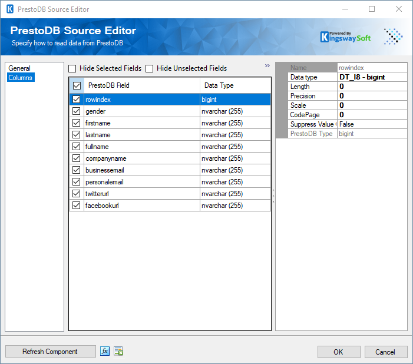Uncheck the twitterurl field checkbox
Viewport: 413px width, 364px height.
(77, 194)
